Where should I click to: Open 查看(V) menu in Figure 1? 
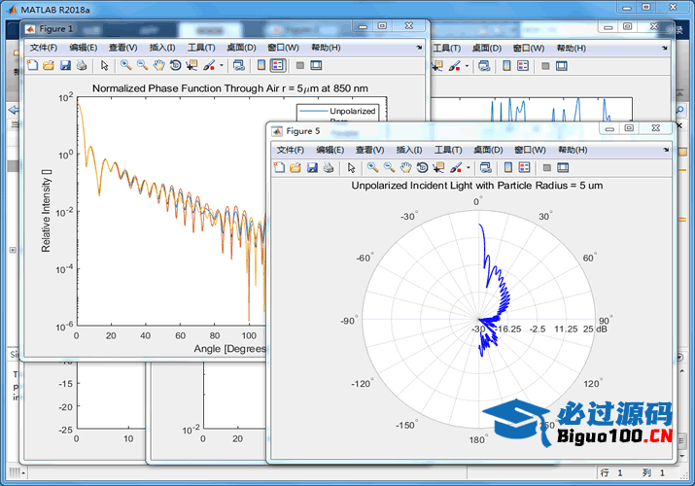click(123, 48)
